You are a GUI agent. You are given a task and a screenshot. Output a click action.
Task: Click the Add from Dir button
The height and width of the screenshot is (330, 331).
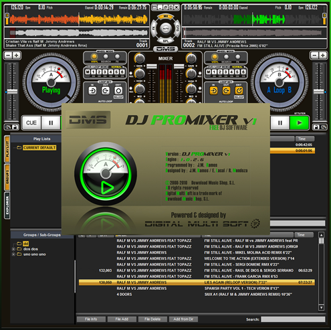[183, 319]
